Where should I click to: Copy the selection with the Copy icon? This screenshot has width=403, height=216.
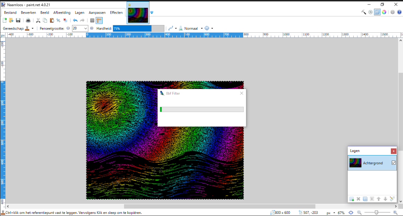click(45, 20)
